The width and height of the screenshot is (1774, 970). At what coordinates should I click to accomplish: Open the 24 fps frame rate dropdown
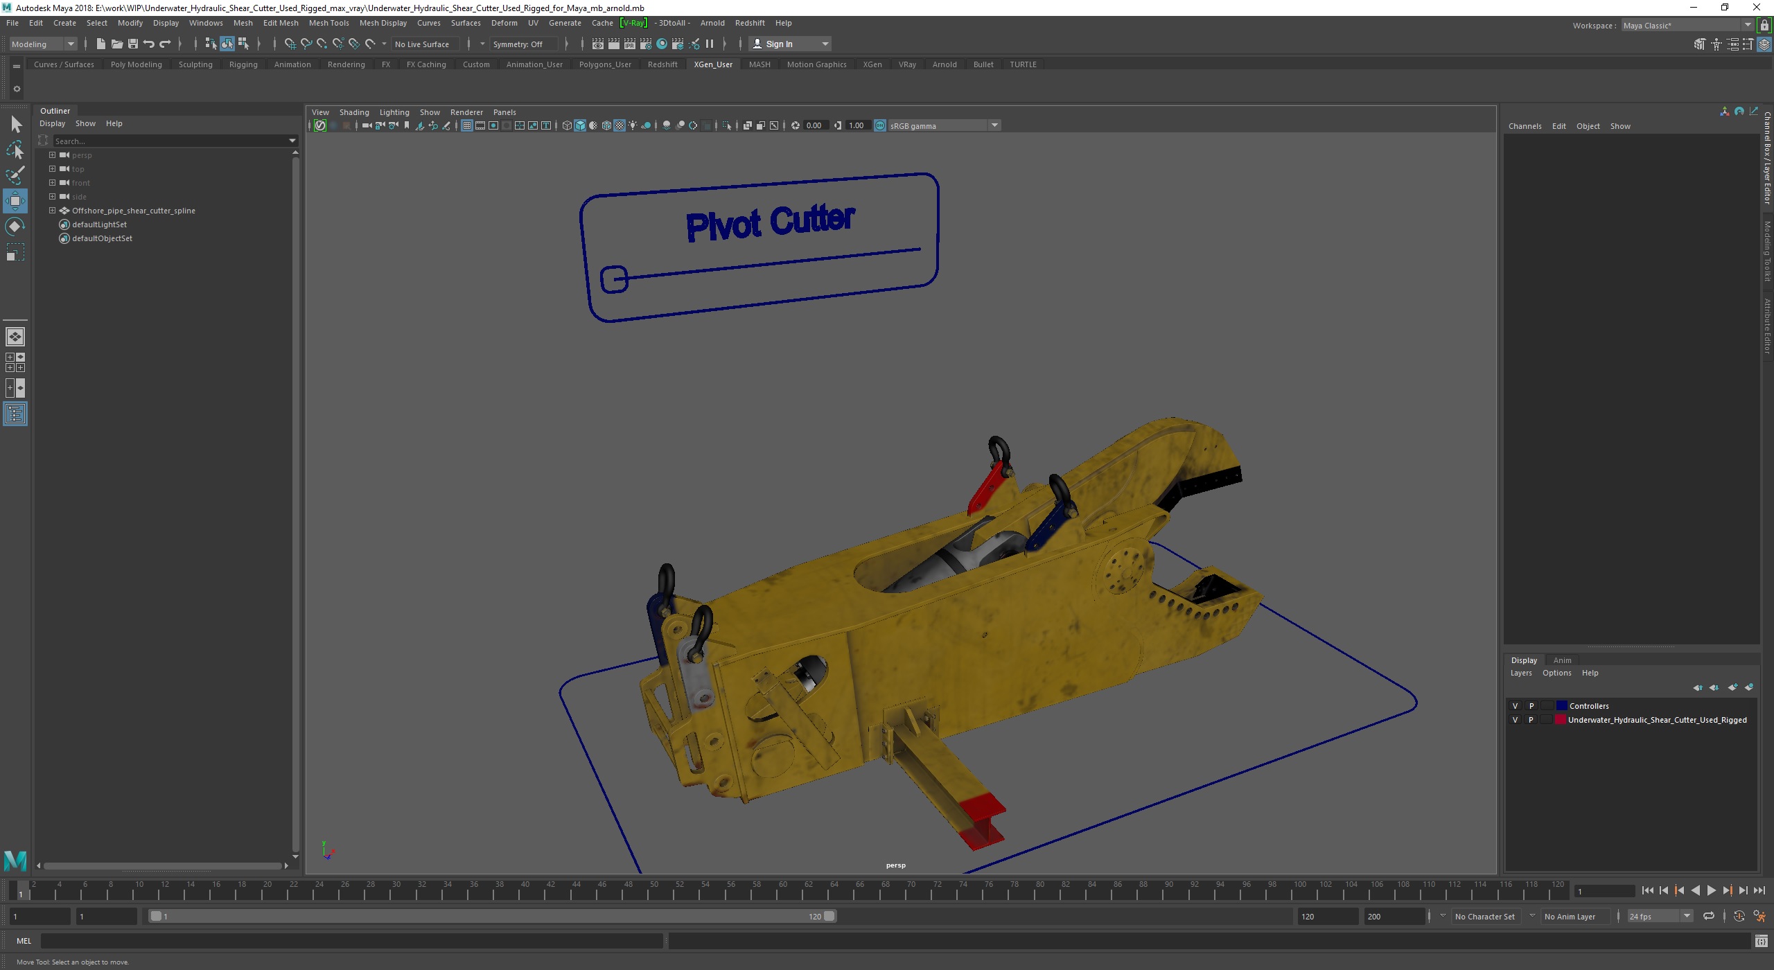1660,917
